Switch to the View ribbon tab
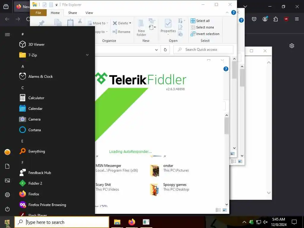This screenshot has width=304, height=228. coord(89,12)
